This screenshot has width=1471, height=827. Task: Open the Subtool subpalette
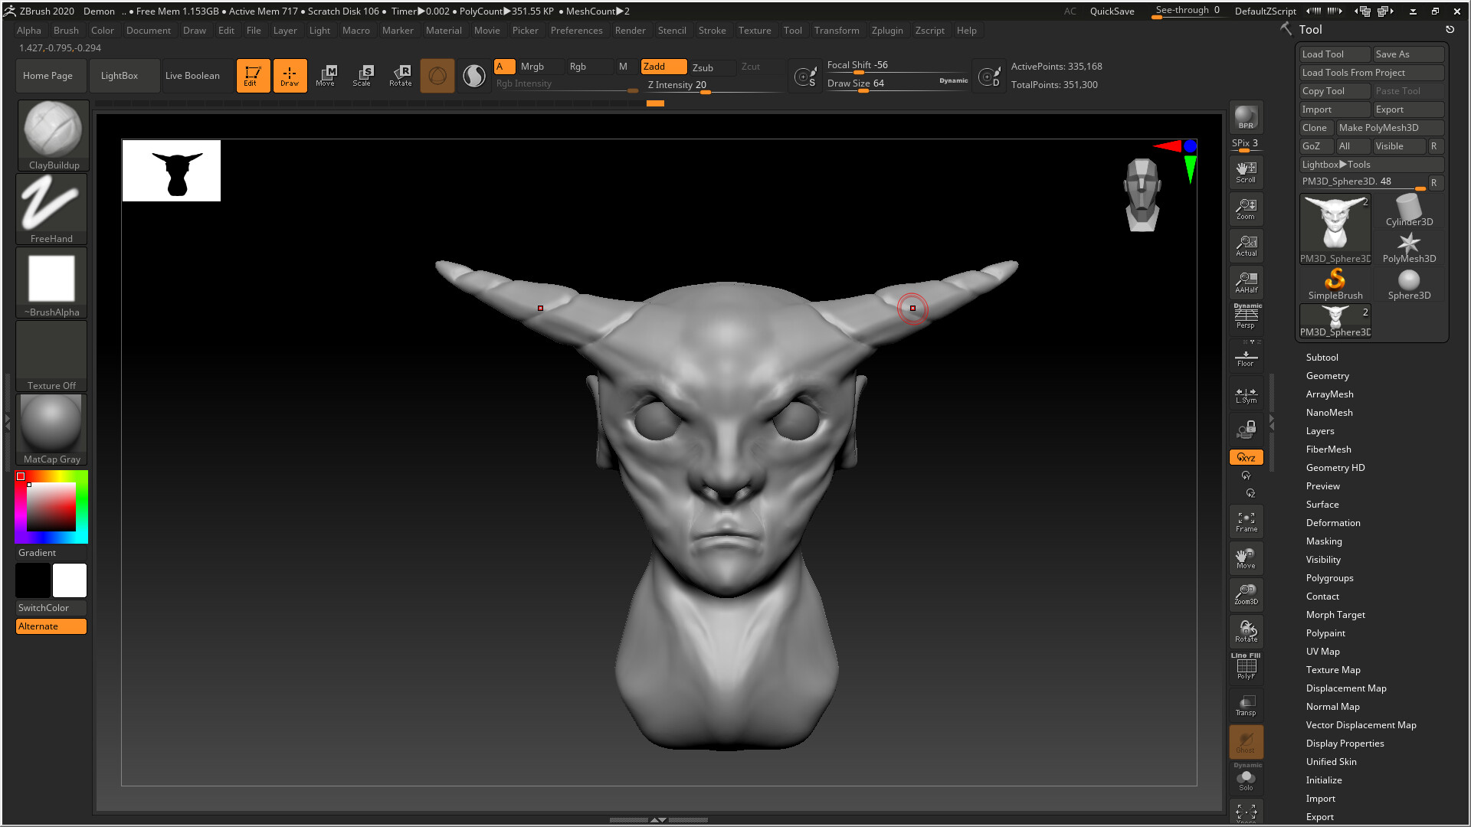point(1322,357)
